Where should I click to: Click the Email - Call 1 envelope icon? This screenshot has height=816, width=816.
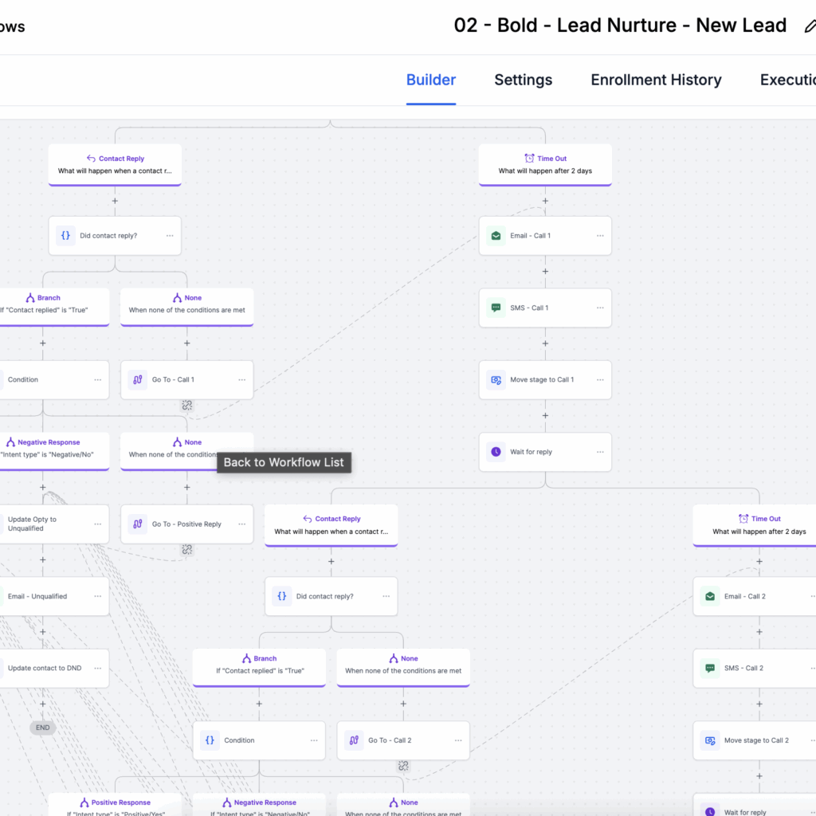[496, 236]
